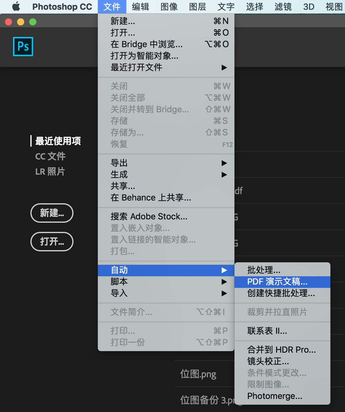
Task: Open the 编辑 menu
Action: pos(140,6)
